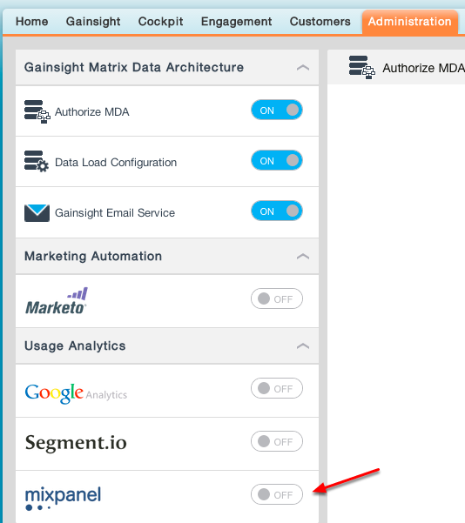Collapse the Gainsight Matrix Data Architecture section
Viewport: 465px width, 523px height.
303,68
